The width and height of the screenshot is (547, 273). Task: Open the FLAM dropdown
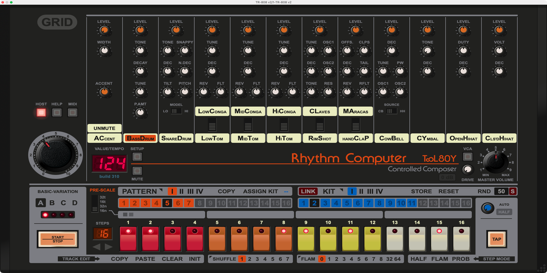point(307,259)
